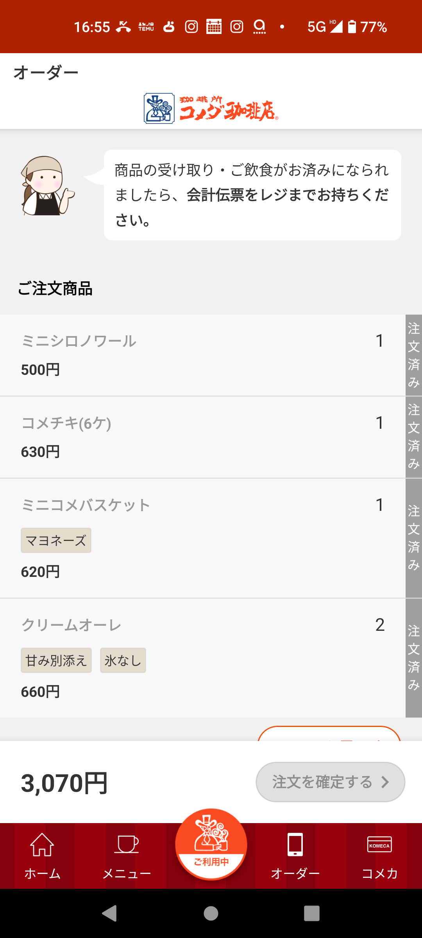Tap the staff character avatar
Screen dimensions: 422x938
[x=47, y=186]
